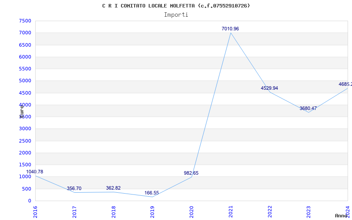Click y-axis value 6500
352x220 pixels.
coord(25,45)
